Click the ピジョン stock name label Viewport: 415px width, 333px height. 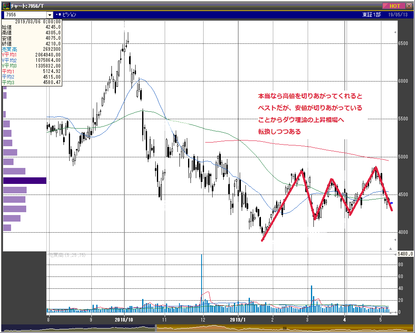pyautogui.click(x=69, y=15)
